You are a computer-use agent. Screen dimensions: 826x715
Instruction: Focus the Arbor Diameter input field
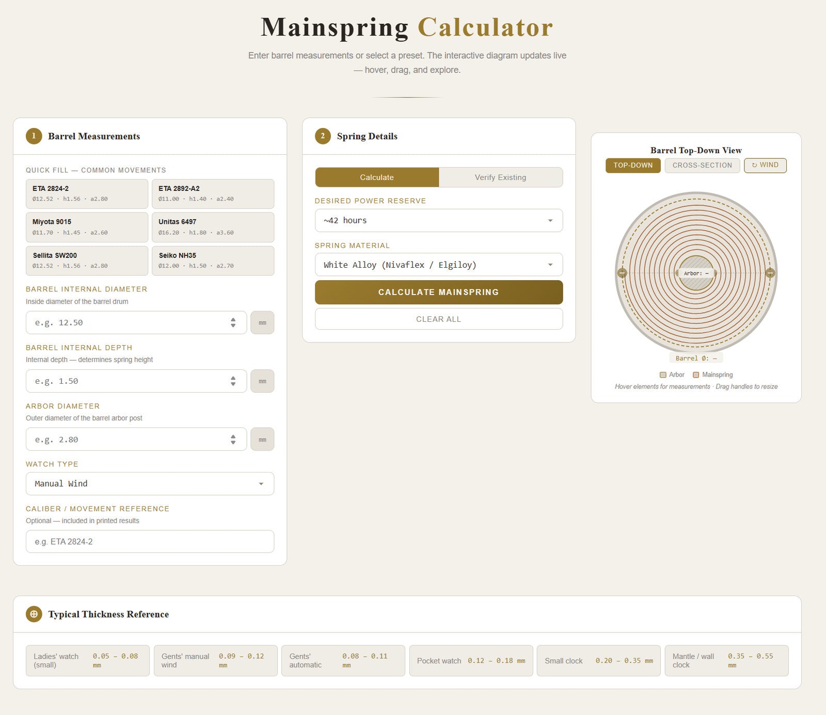pos(136,440)
